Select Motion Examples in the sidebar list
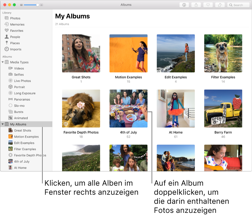The height and width of the screenshot is (218, 252). (26, 137)
